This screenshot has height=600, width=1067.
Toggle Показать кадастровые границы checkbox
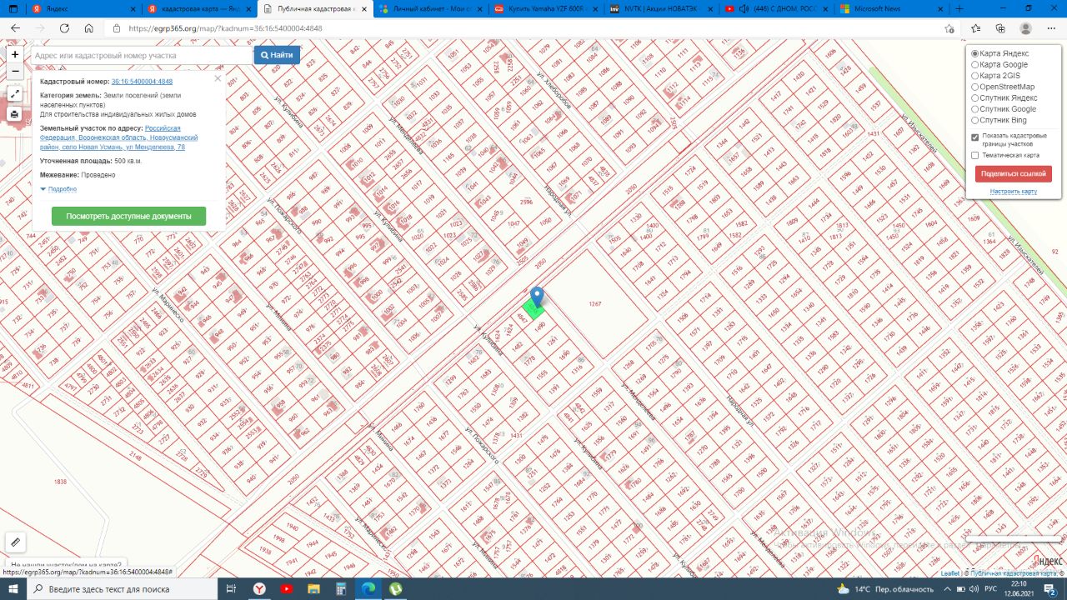click(x=975, y=137)
